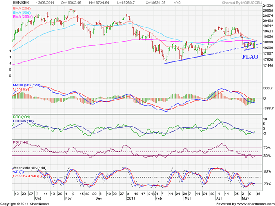Select the date 13/05/2011 in header
Viewport: 275px width, 206px height.
[45, 3]
